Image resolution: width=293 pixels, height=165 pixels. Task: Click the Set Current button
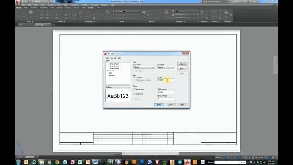click(x=182, y=64)
